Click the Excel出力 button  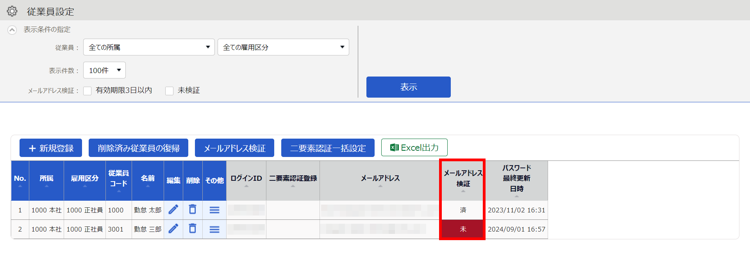coord(414,148)
